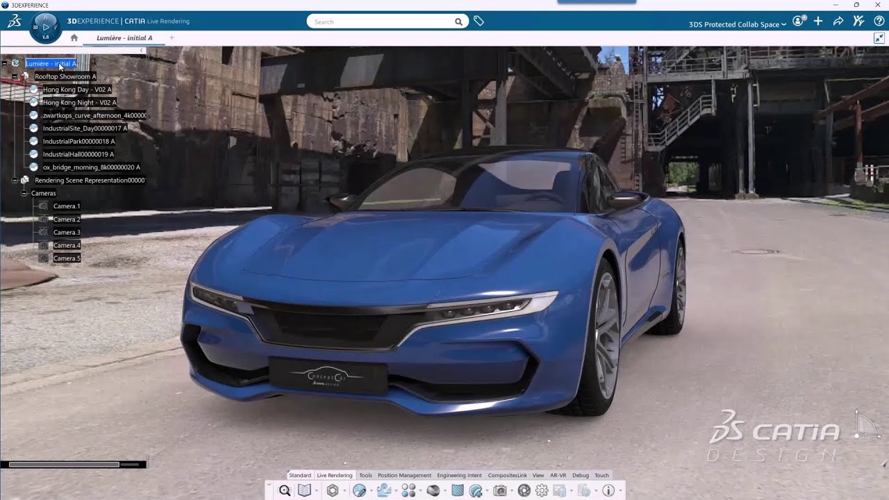This screenshot has width=889, height=500.
Task: Collapse the Rooftop Showroom A node
Action: coord(15,76)
